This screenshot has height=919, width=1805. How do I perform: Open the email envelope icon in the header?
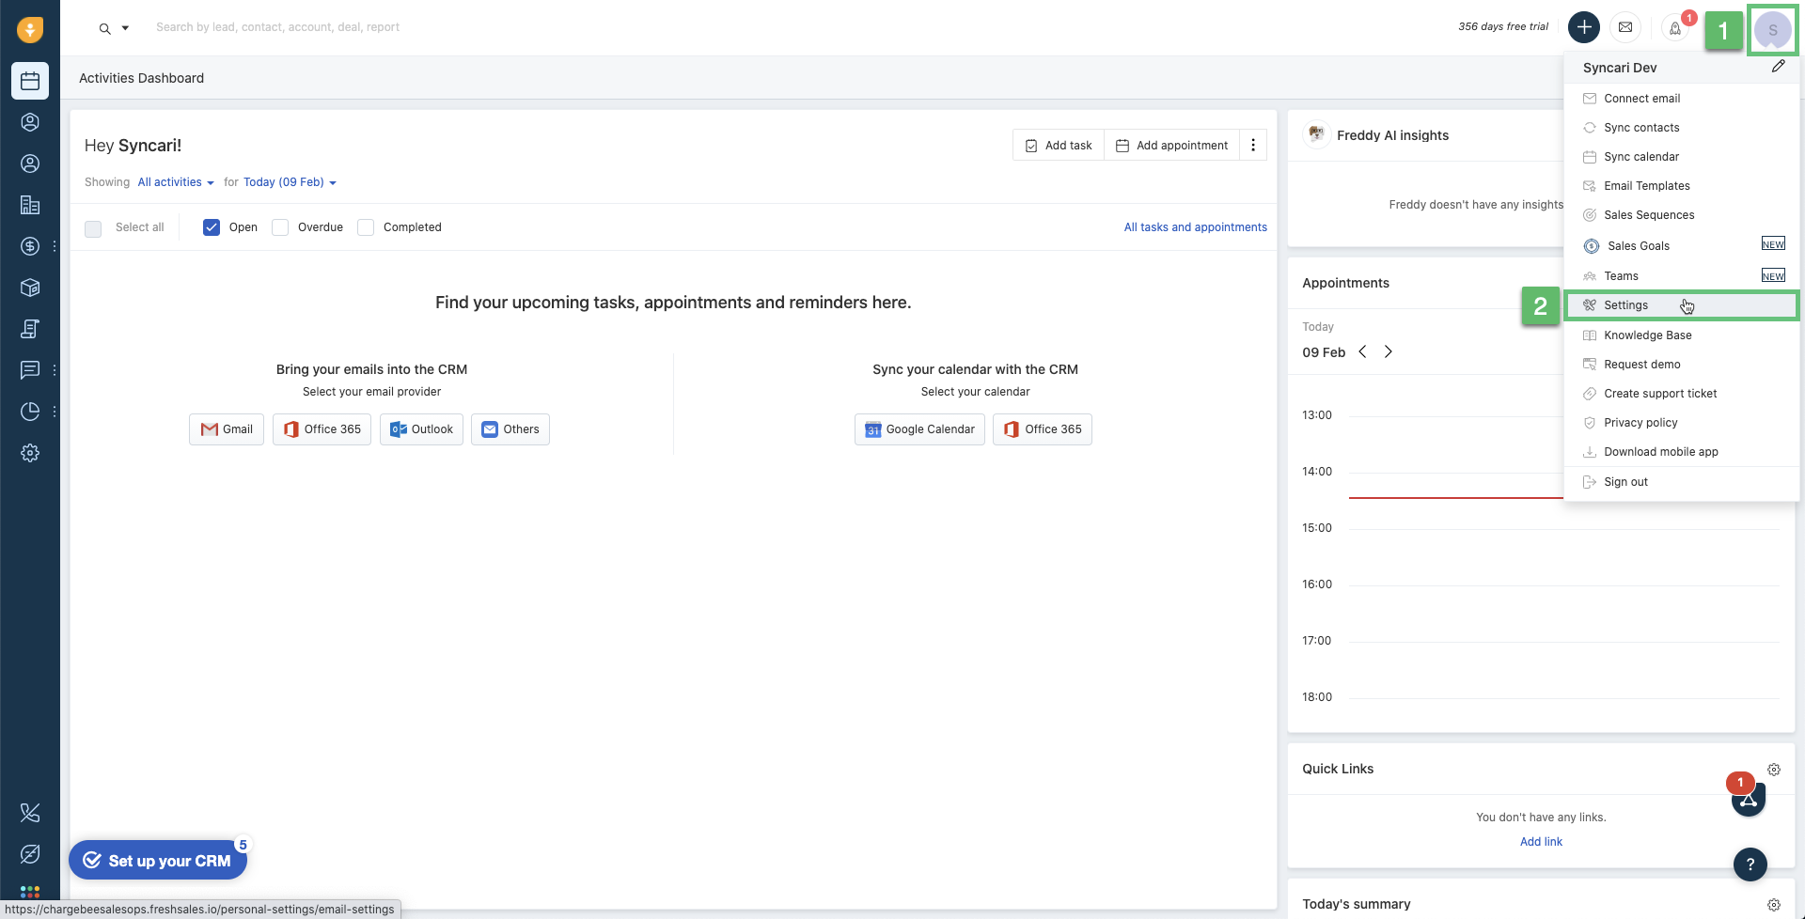(x=1627, y=26)
